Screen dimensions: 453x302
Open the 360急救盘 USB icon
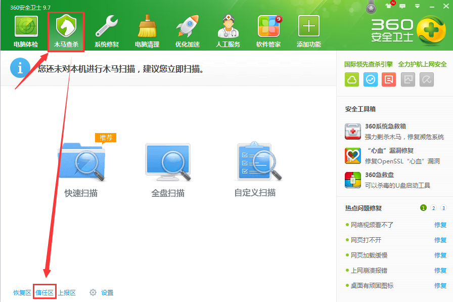click(353, 180)
